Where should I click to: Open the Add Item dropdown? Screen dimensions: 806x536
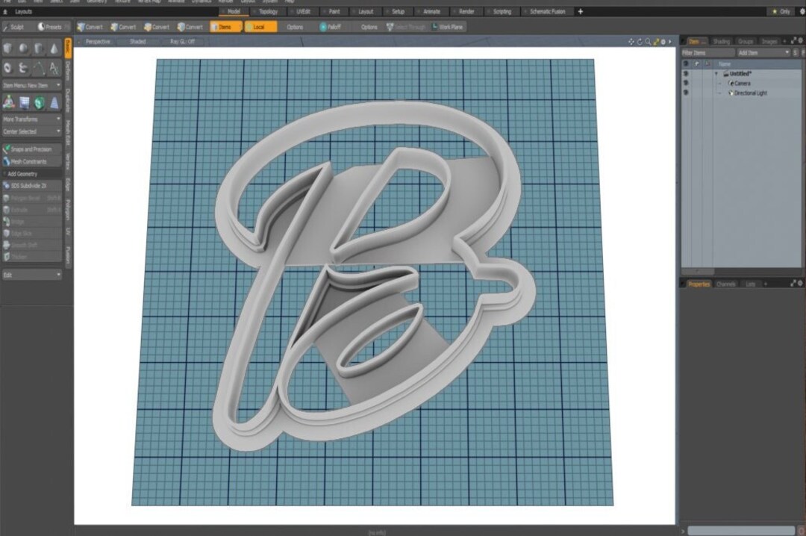pyautogui.click(x=763, y=52)
